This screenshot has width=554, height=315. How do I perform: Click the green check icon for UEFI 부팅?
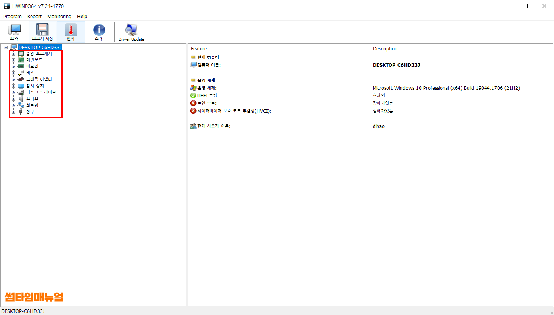[x=193, y=95]
